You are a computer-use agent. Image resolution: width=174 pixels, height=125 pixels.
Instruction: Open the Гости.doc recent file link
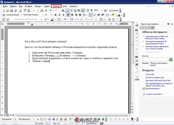coord(150,74)
